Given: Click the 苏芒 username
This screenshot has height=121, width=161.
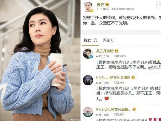Looking at the screenshot, I should pos(100,5).
